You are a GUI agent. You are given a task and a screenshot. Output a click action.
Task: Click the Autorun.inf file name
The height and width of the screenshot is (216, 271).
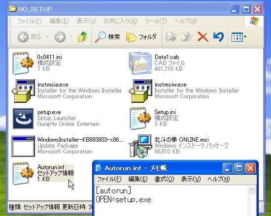(51, 167)
